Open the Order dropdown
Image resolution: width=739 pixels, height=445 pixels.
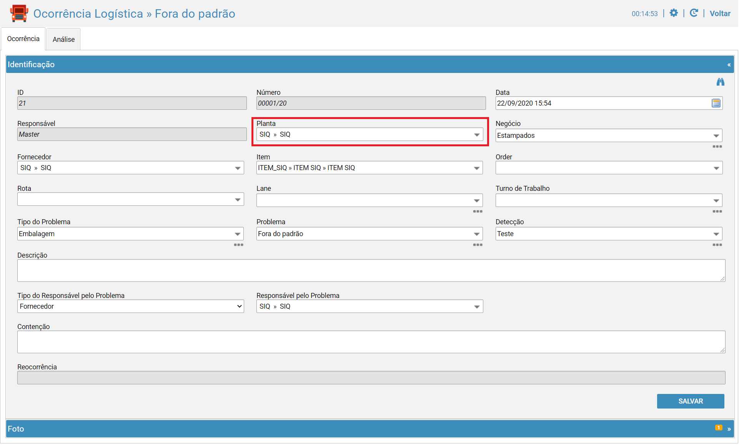(609, 168)
